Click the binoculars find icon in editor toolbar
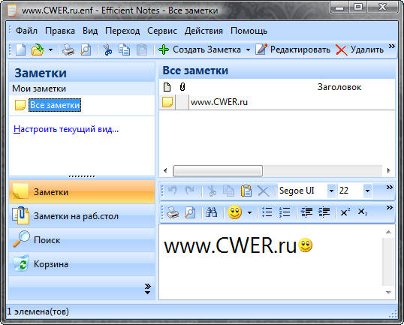The height and width of the screenshot is (325, 404). tap(211, 212)
